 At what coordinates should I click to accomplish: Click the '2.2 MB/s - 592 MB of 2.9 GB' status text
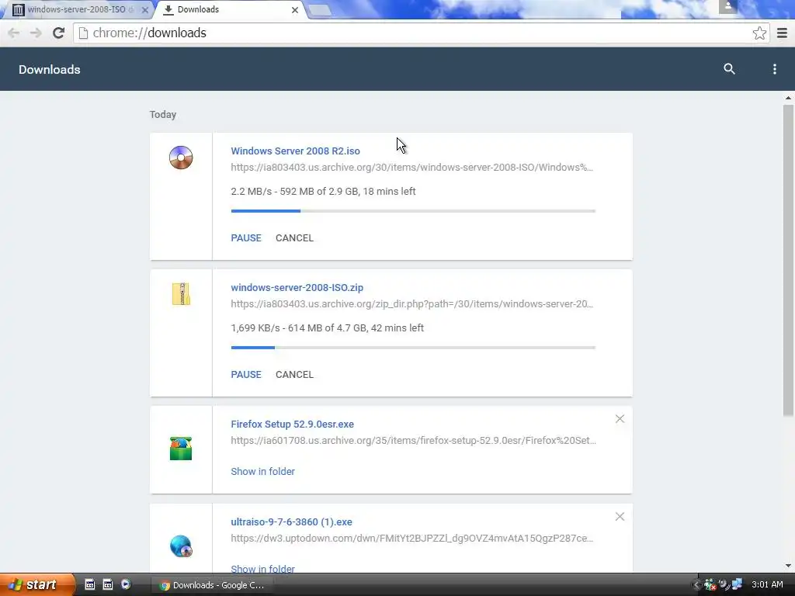click(x=323, y=192)
